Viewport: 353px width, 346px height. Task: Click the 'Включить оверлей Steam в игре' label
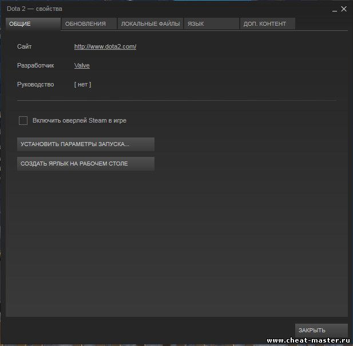pos(80,120)
